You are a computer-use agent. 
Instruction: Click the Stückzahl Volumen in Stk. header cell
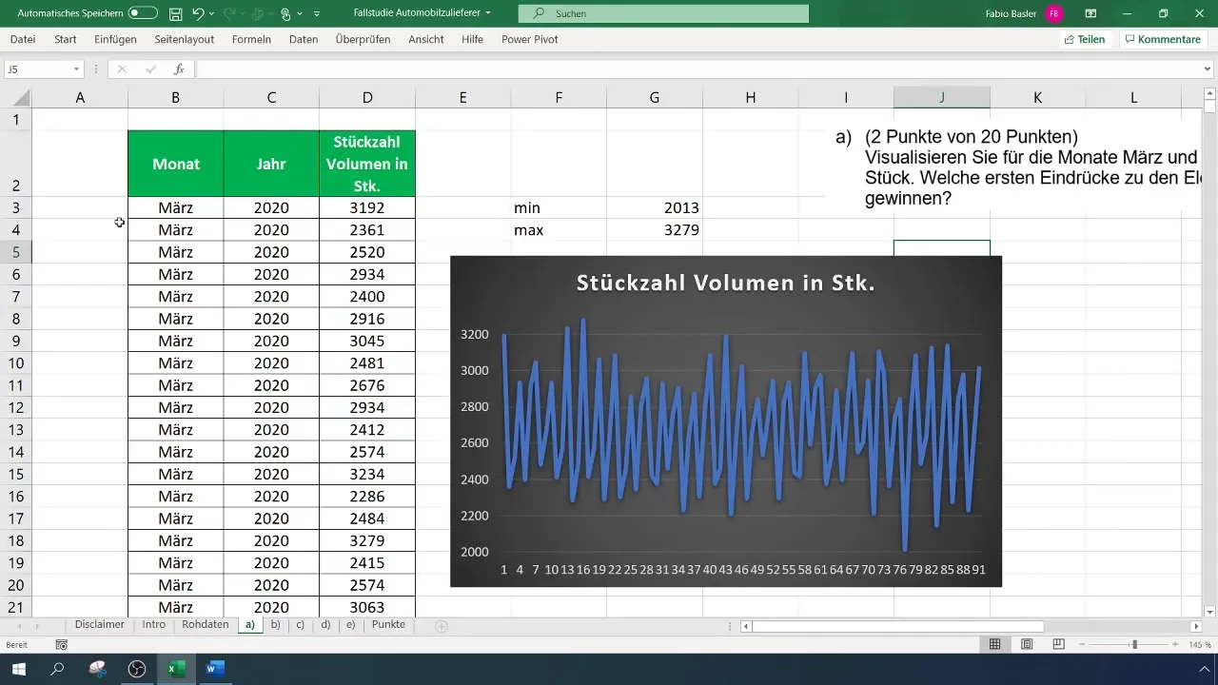pyautogui.click(x=367, y=164)
